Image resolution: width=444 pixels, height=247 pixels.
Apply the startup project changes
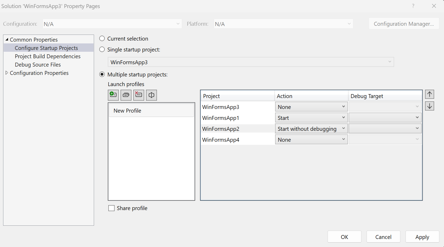click(422, 237)
